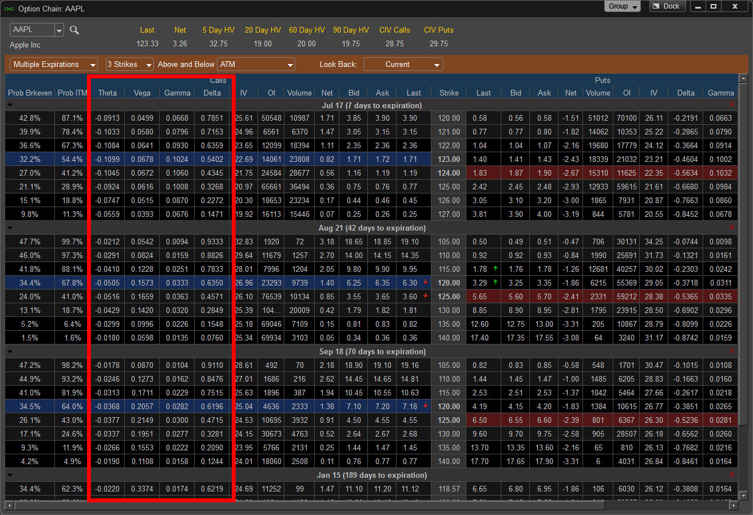The height and width of the screenshot is (515, 753).
Task: Open the Look Back Current dropdown
Action: (403, 64)
